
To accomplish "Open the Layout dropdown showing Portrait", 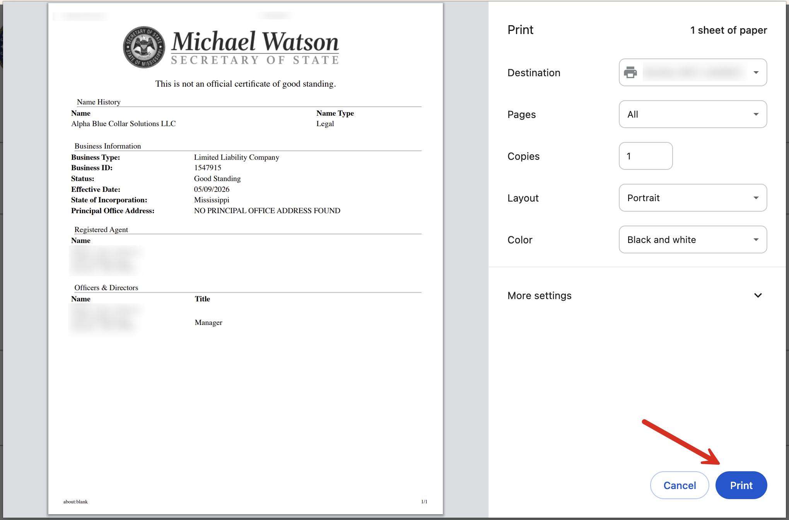I will coord(693,198).
